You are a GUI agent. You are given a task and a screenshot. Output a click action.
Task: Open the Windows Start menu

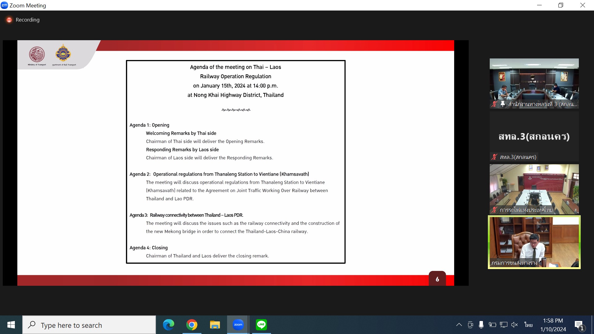(11, 325)
